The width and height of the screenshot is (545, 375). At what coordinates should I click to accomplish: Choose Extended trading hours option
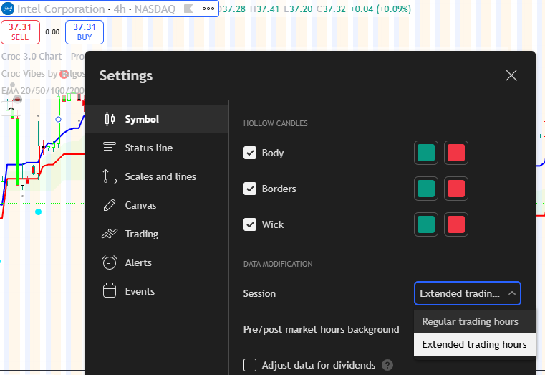(474, 344)
